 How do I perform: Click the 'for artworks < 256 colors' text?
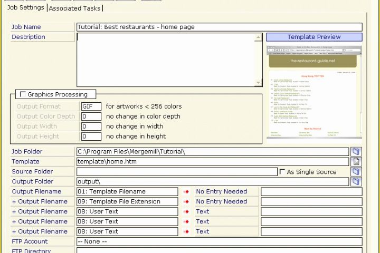pyautogui.click(x=144, y=106)
